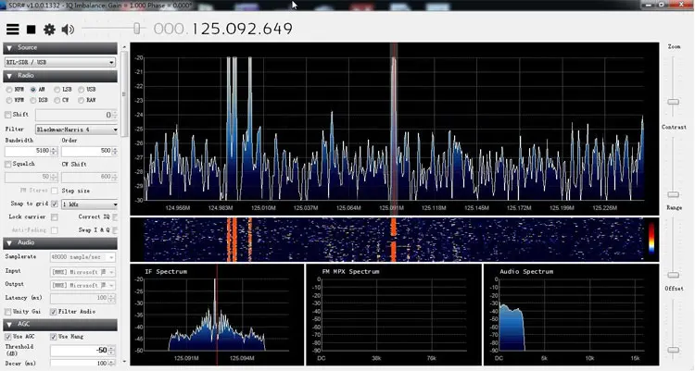Adjust Threshold with the stepper arrows
The height and width of the screenshot is (371, 695).
(x=112, y=351)
